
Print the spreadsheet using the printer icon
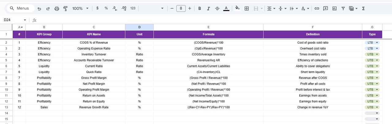click(57, 9)
